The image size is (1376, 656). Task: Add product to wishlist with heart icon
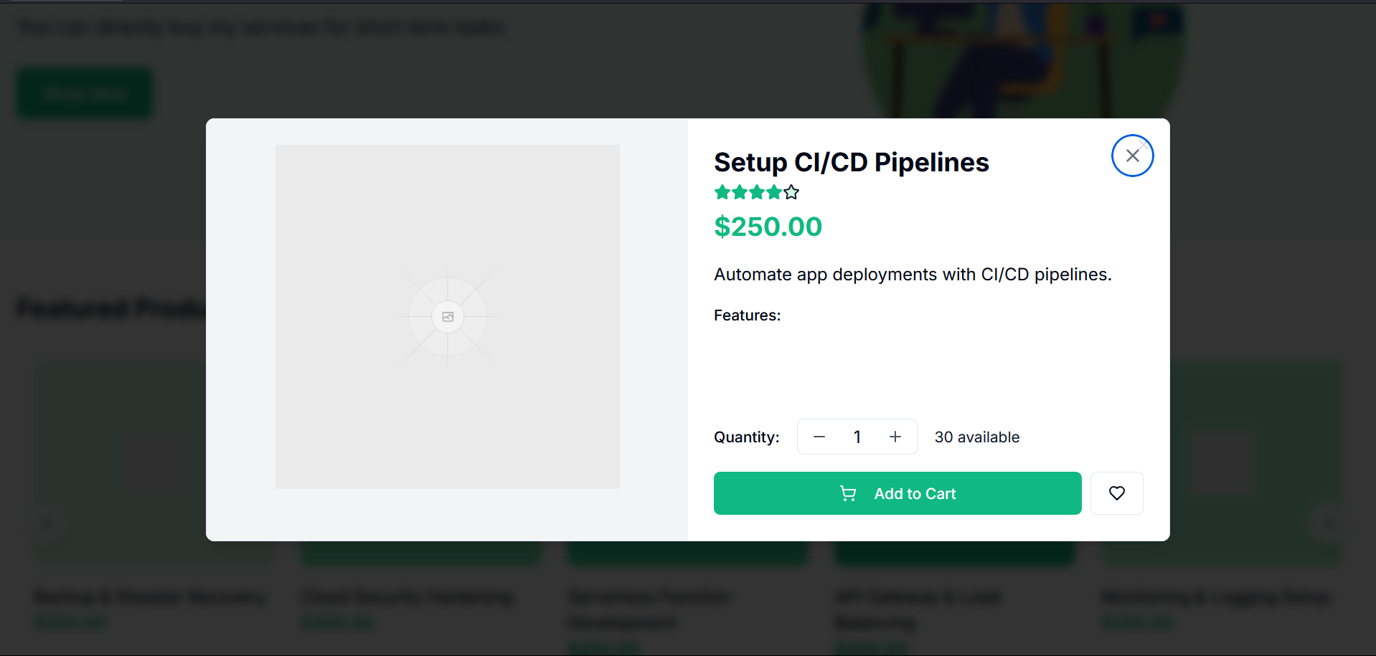point(1116,493)
